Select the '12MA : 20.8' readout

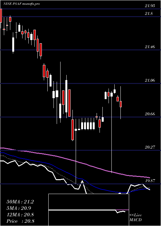tap(20, 215)
